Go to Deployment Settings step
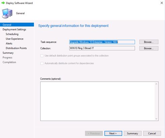The height and width of the screenshot is (138, 165). tap(14, 30)
